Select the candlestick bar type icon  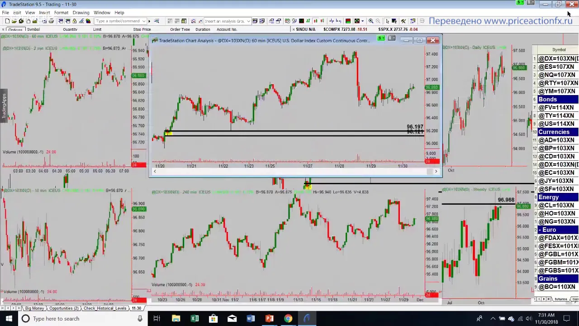(x=315, y=21)
